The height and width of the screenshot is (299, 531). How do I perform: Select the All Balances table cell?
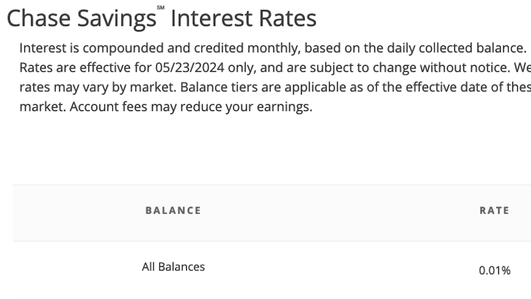pyautogui.click(x=173, y=267)
